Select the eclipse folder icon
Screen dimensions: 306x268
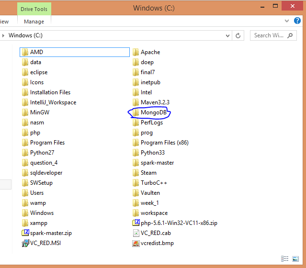click(x=25, y=72)
